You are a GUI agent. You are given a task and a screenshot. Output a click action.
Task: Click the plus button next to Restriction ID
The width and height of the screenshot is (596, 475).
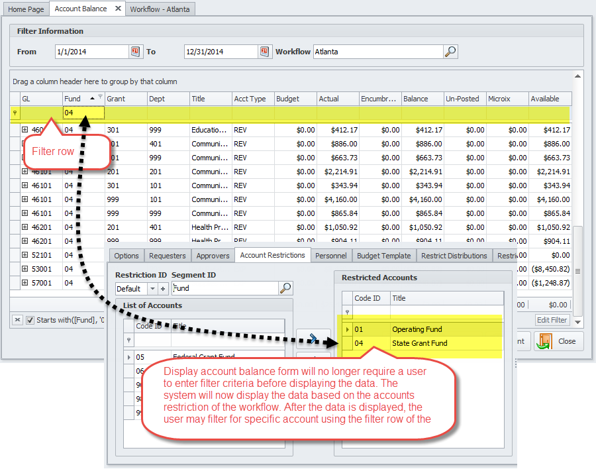[163, 289]
